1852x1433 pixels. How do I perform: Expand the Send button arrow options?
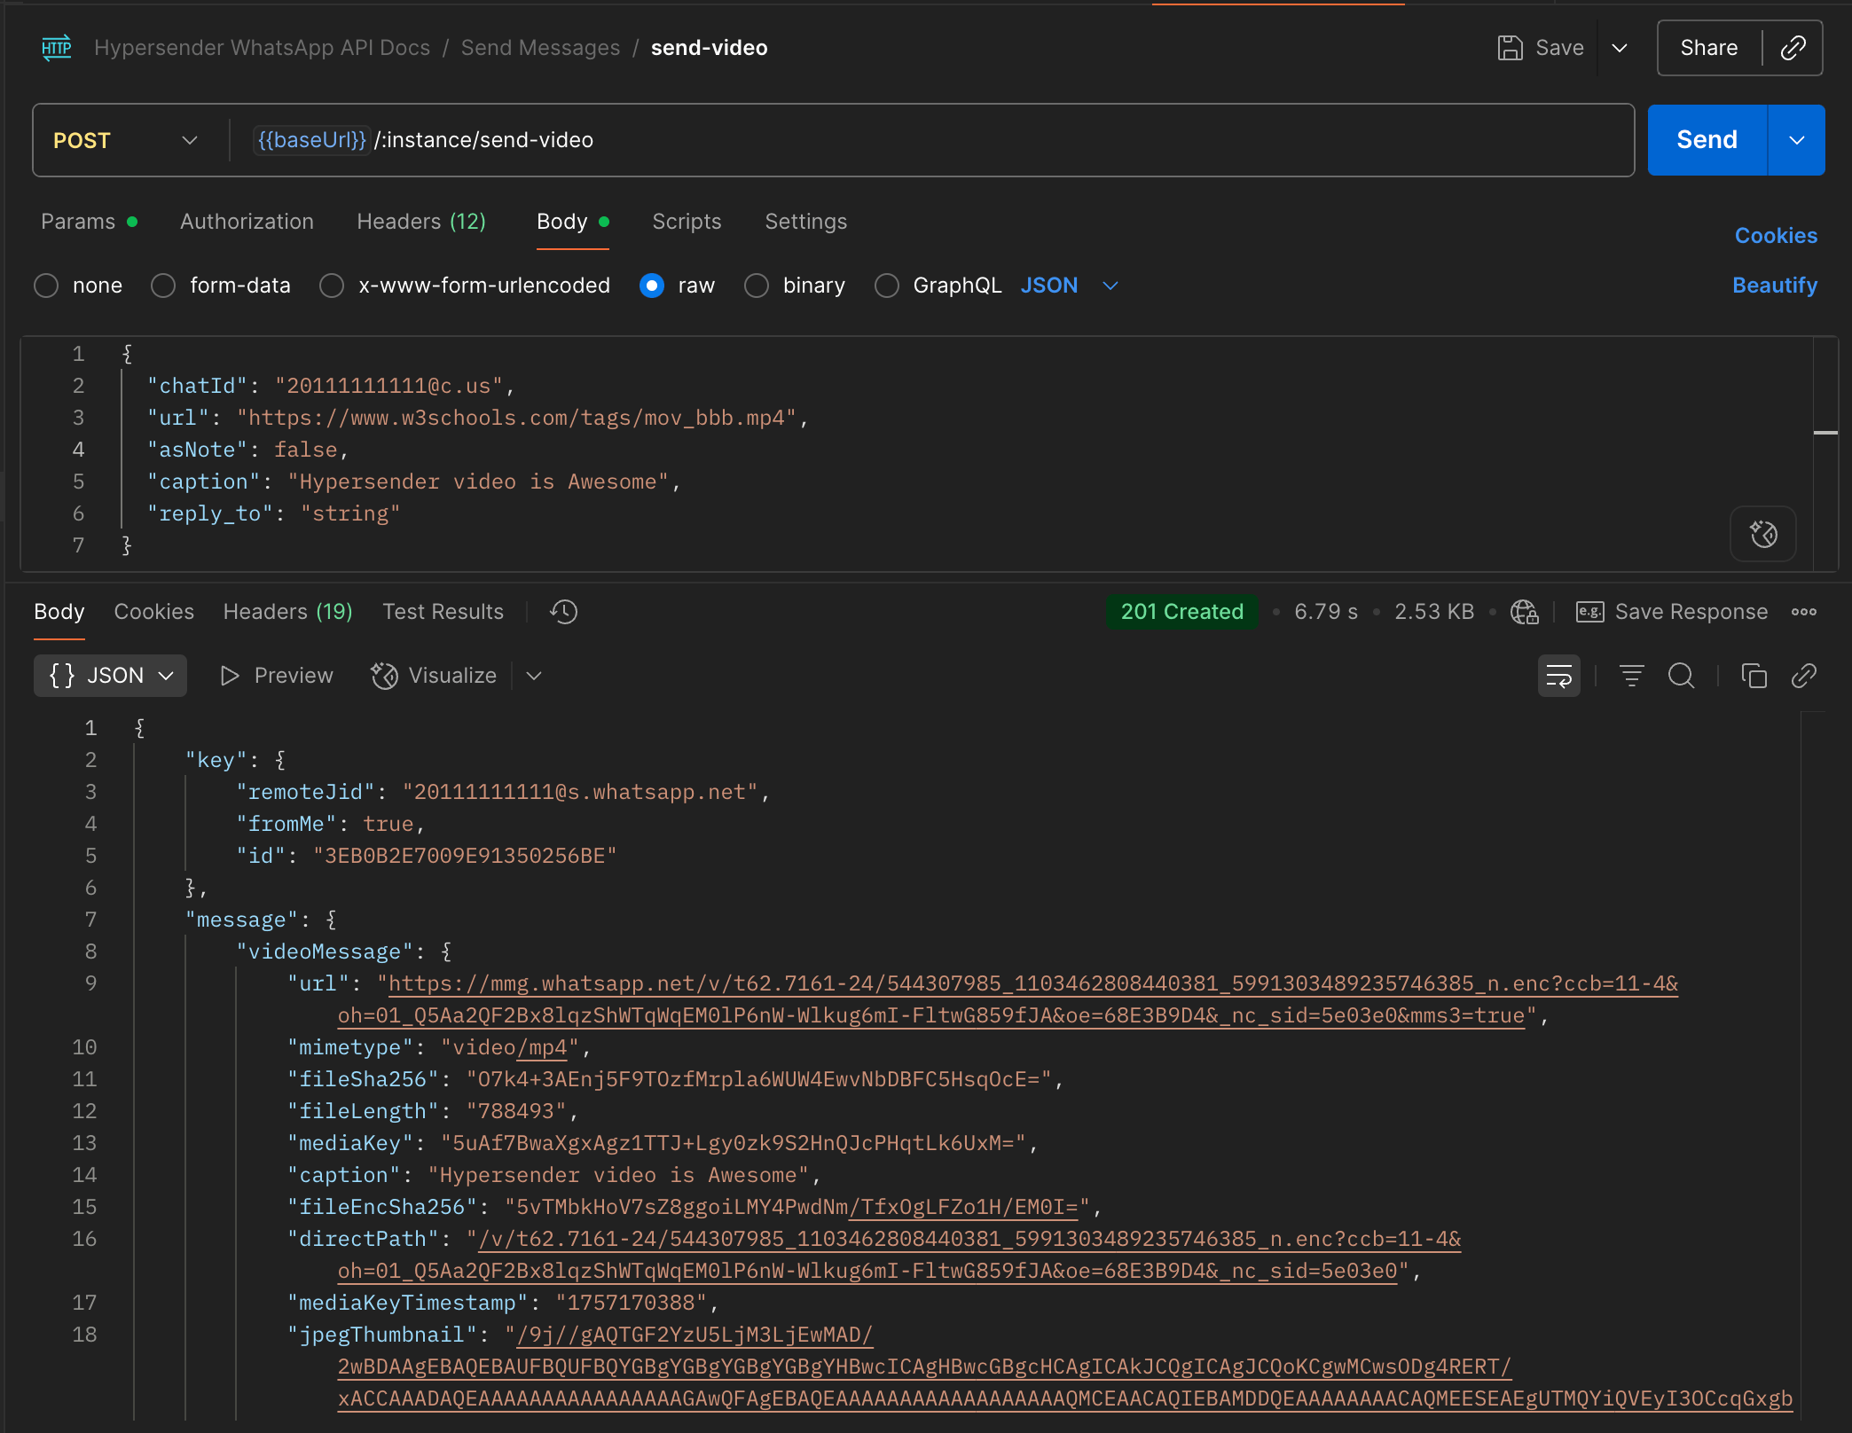click(x=1796, y=140)
